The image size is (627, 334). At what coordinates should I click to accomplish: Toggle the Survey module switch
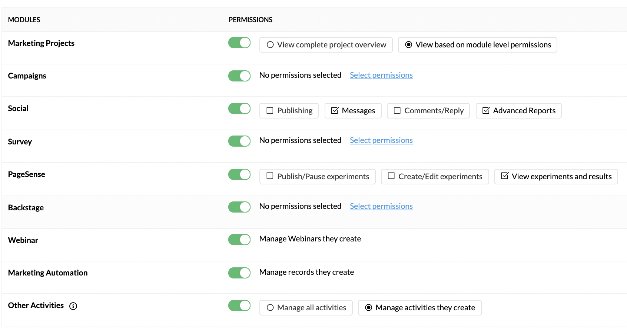(x=239, y=141)
